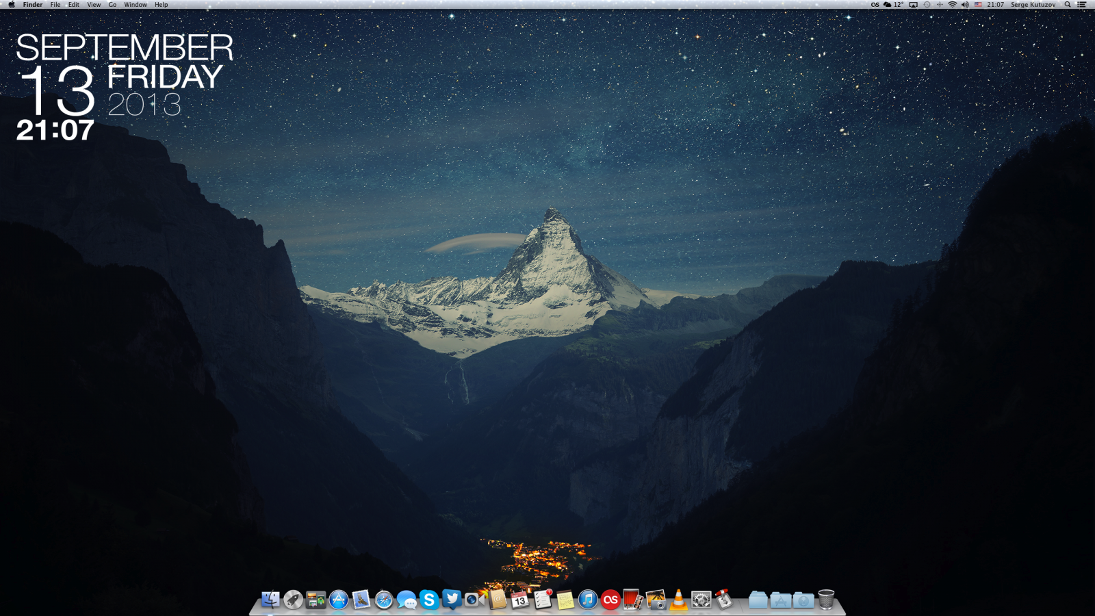Open Safari compass icon in dock
The height and width of the screenshot is (616, 1095).
pos(384,600)
